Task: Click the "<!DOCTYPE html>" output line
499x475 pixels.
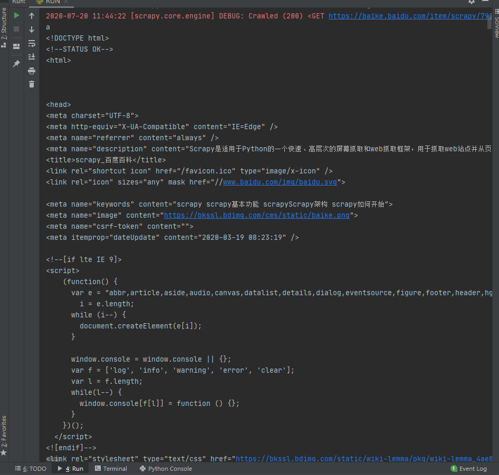Action: 78,38
